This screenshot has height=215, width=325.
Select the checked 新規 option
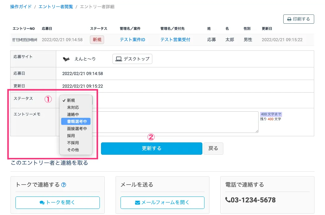[71, 100]
